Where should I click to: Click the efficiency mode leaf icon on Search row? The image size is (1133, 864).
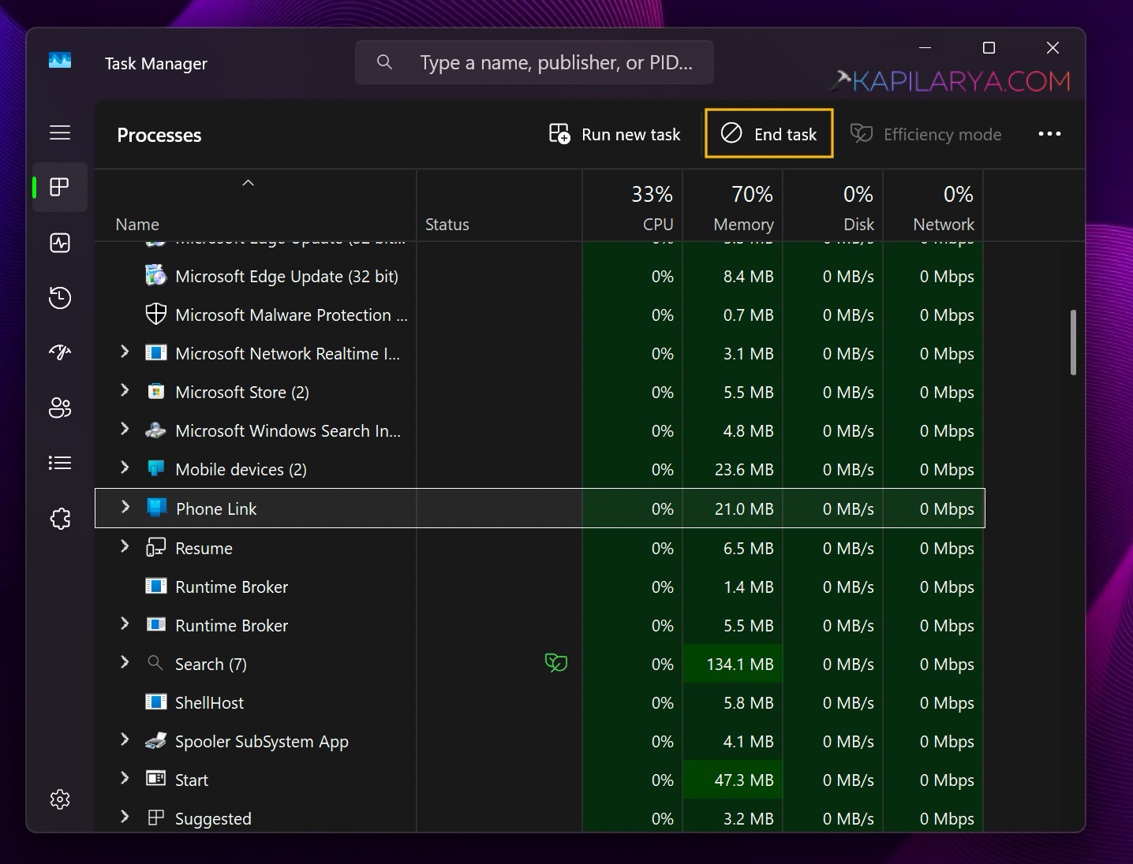(x=556, y=663)
